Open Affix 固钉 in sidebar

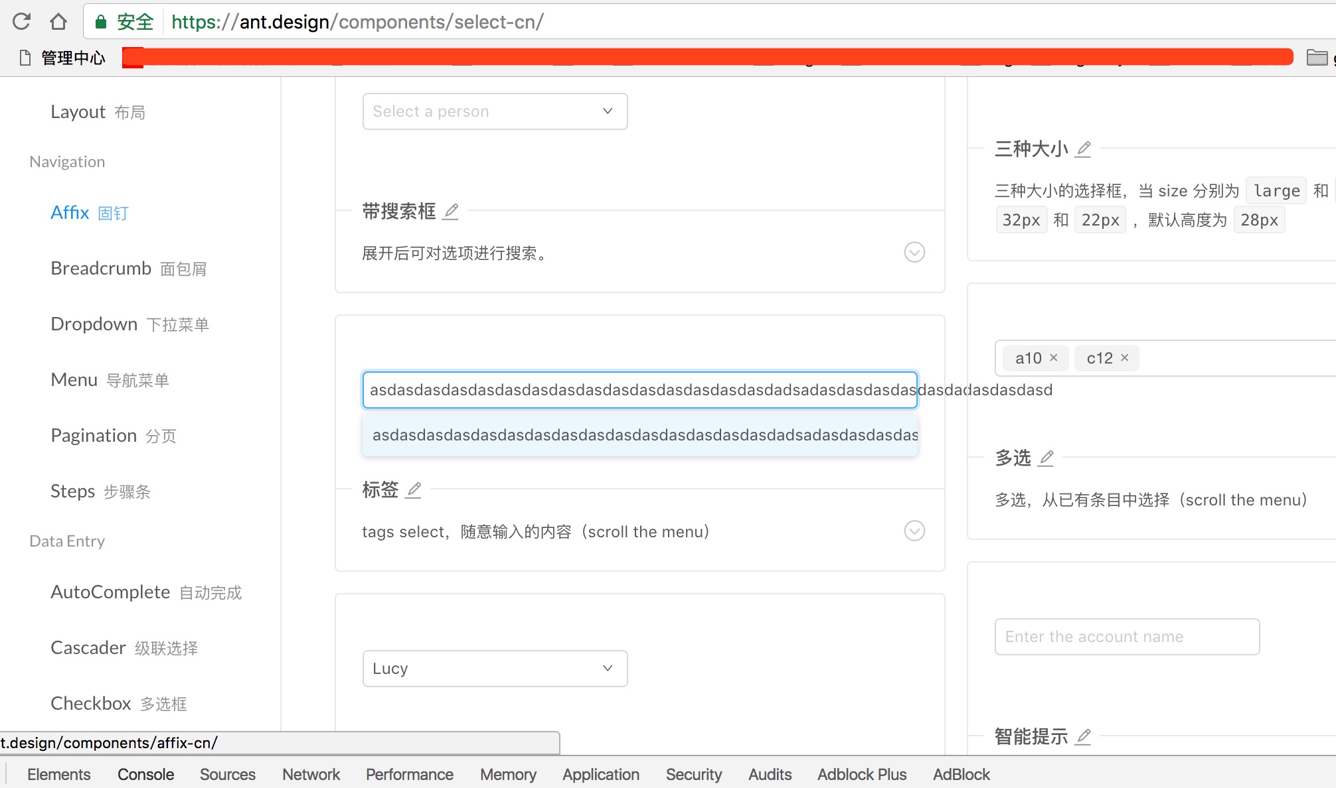pos(90,213)
